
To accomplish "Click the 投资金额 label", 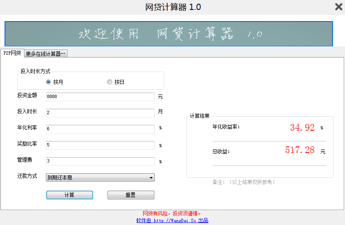I will [27, 95].
